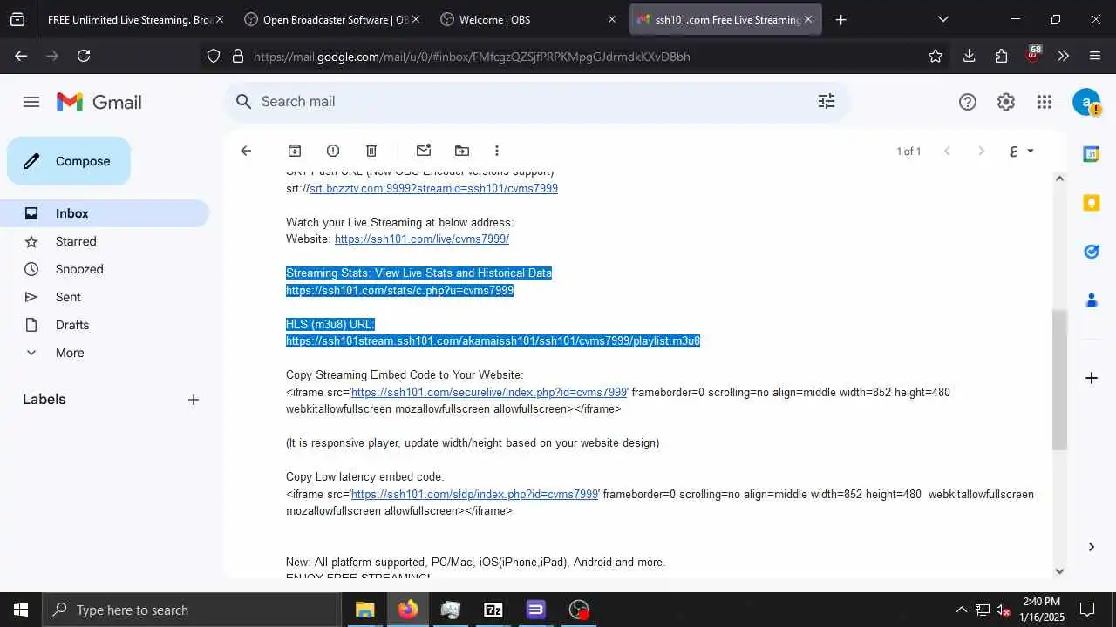Open Google Calendar side panel
1116x627 pixels.
point(1092,154)
